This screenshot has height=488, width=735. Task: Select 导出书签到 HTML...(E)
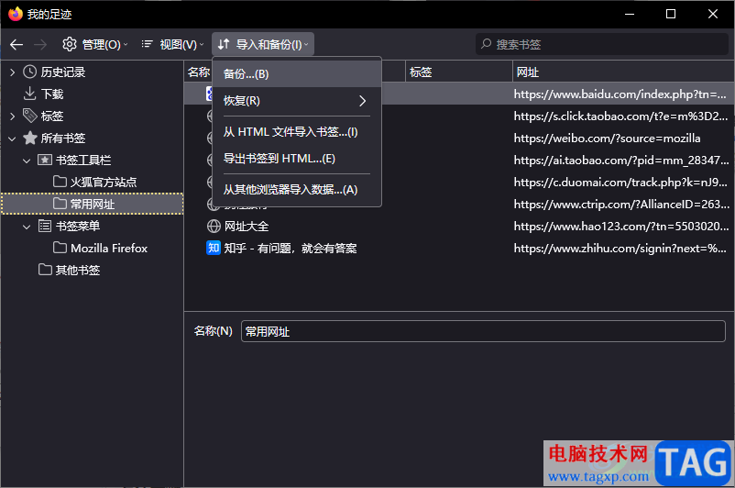297,159
